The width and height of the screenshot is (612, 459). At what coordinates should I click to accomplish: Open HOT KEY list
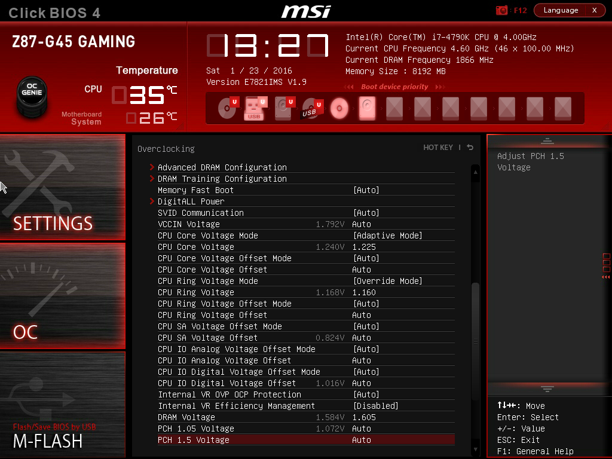[438, 147]
